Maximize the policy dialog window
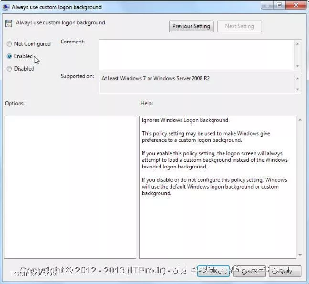 [x=279, y=5]
